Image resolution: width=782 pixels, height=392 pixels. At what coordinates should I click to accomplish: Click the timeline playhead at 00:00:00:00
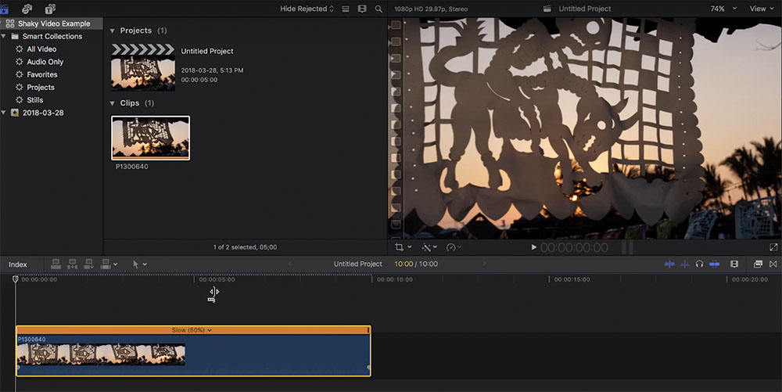(x=16, y=279)
